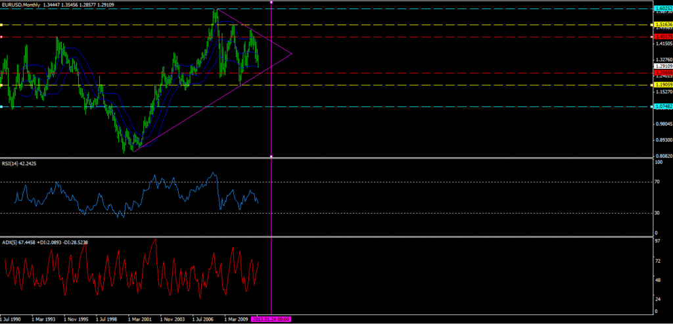Viewport: 673px width, 324px height.
Task: Click the 1 Mar 2001 date axis label
Action: [139, 319]
